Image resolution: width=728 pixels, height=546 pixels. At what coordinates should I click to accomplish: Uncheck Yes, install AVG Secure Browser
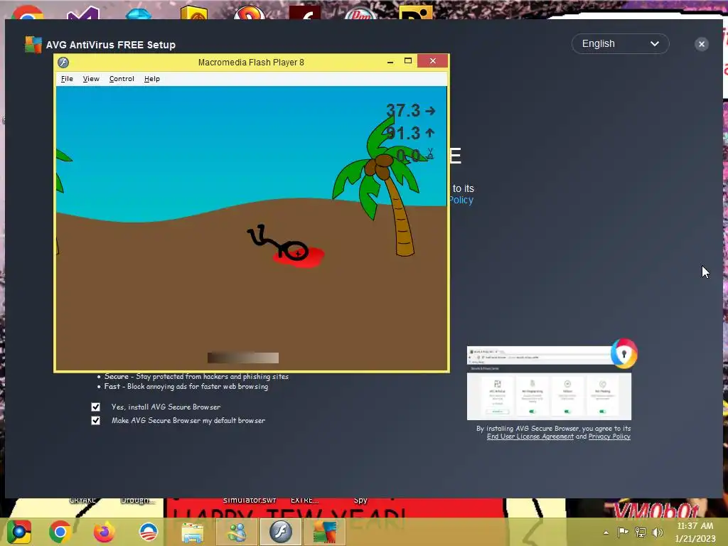pyautogui.click(x=96, y=407)
